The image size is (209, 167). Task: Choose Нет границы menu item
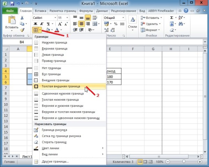click(x=69, y=68)
